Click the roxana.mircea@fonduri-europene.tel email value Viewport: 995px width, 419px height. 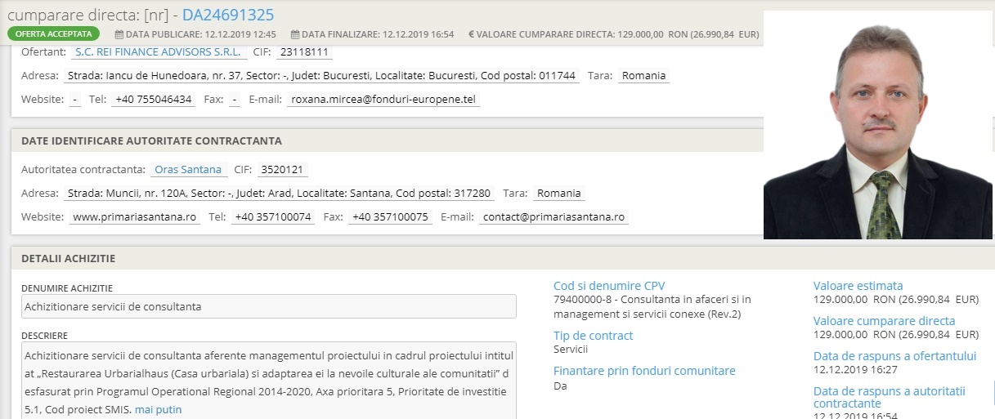point(383,100)
